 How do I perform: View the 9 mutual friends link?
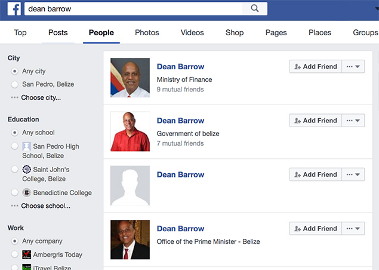click(180, 90)
